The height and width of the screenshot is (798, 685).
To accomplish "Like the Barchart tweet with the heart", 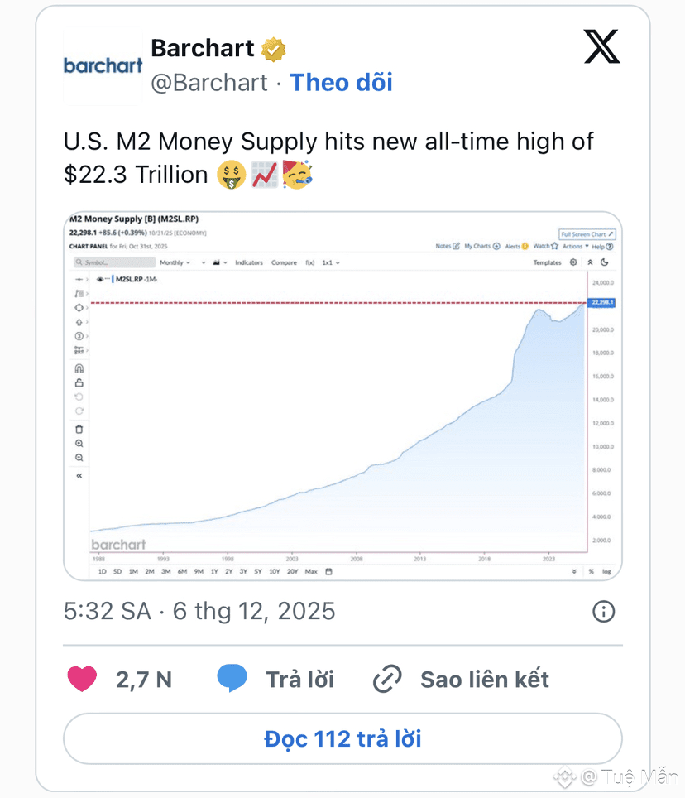I will [x=81, y=680].
